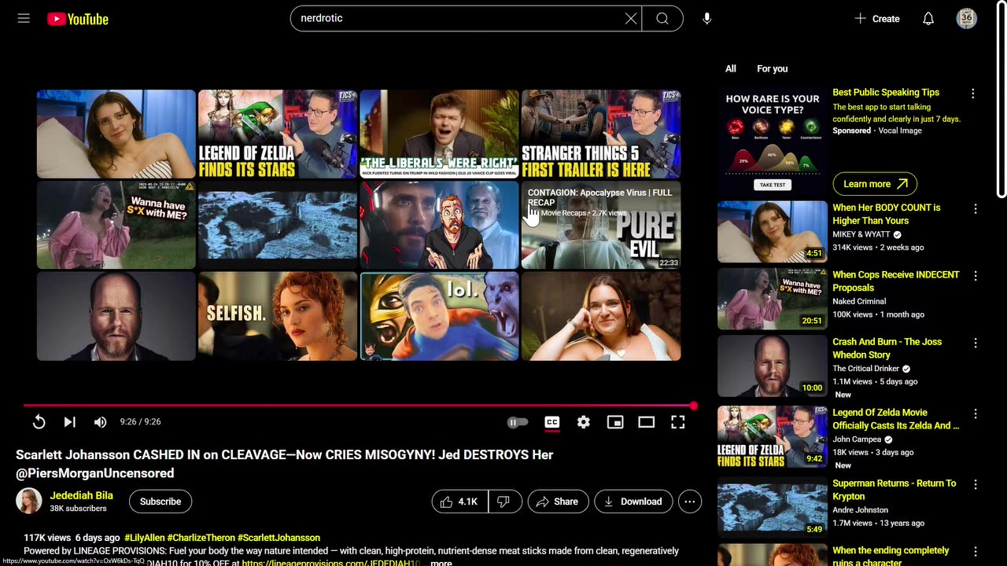The image size is (1007, 566).
Task: Enter full screen mode
Action: coord(677,422)
